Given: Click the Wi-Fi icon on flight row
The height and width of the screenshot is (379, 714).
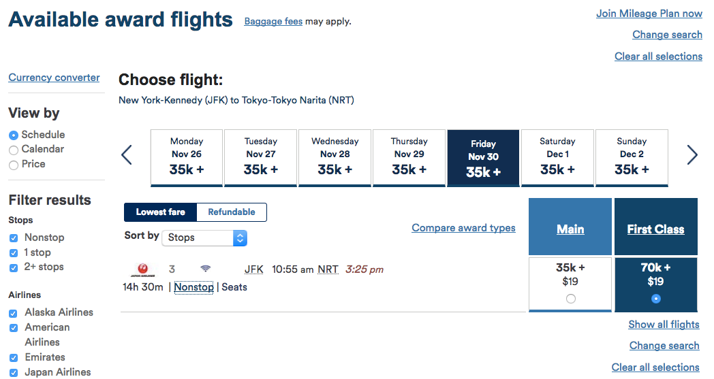Looking at the screenshot, I should point(205,269).
